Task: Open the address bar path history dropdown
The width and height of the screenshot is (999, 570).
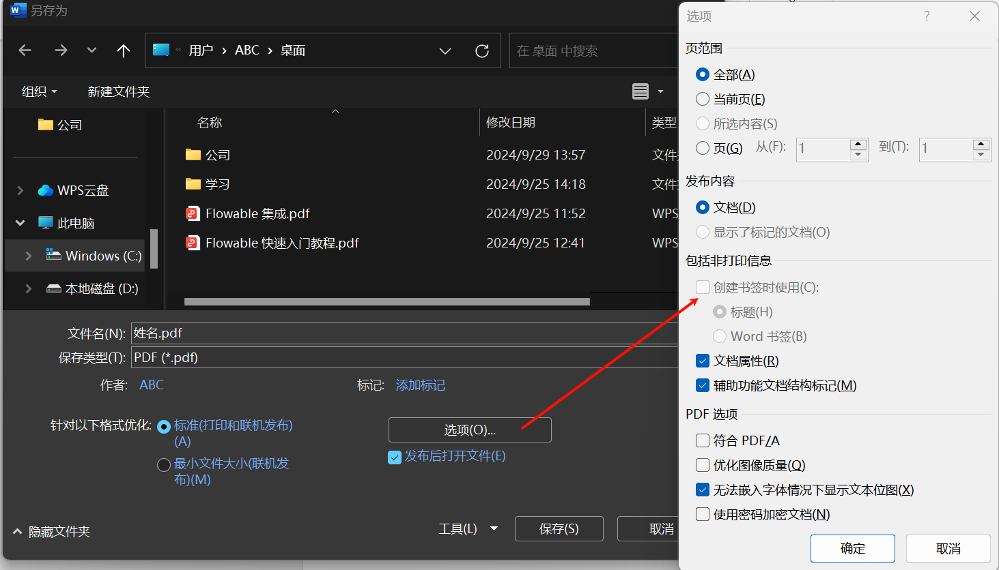Action: point(445,51)
